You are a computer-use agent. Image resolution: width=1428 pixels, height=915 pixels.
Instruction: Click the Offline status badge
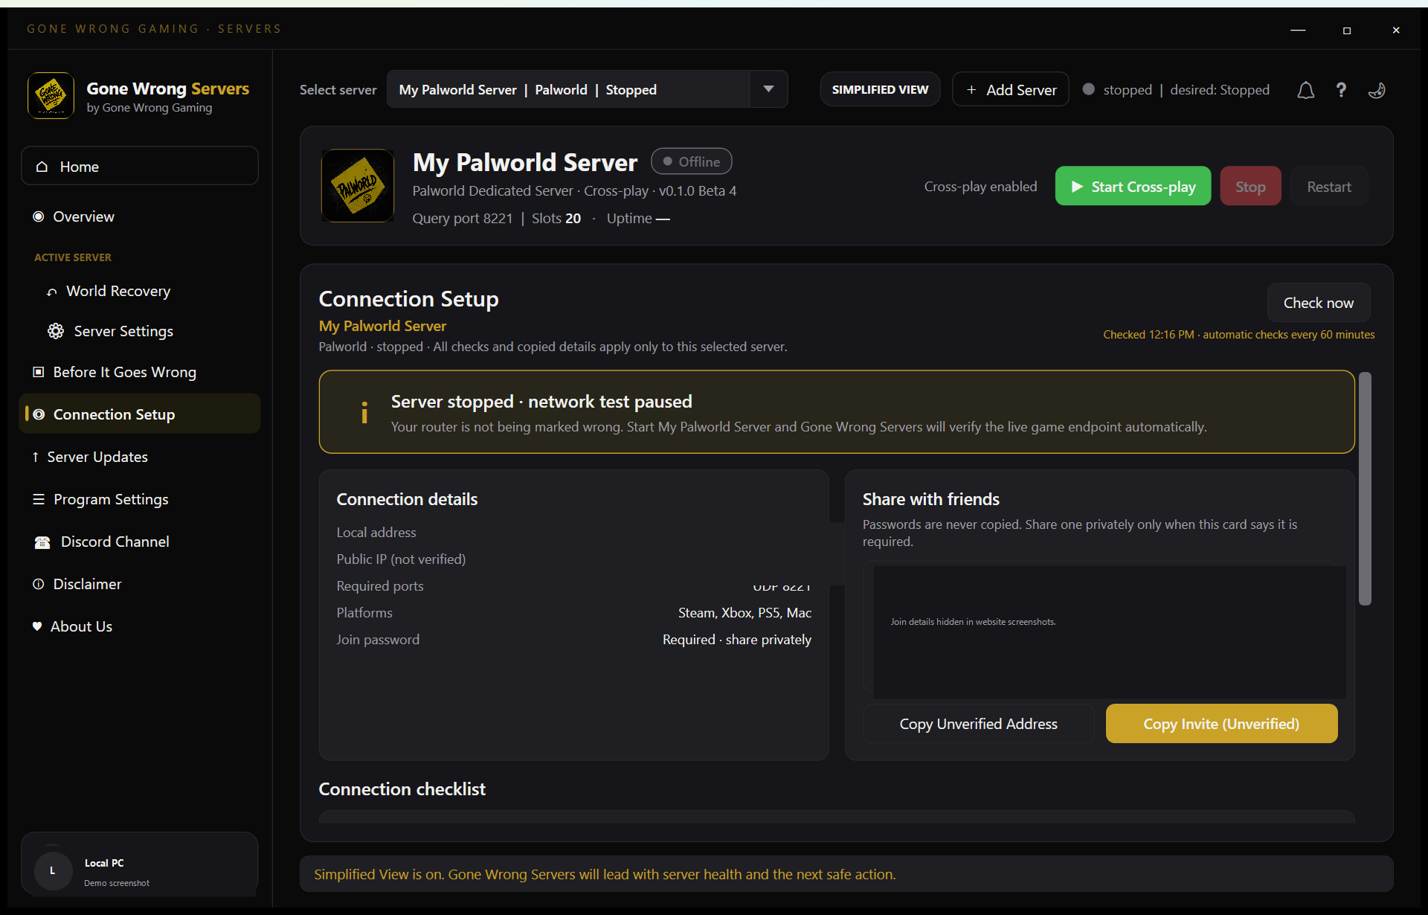(x=691, y=161)
